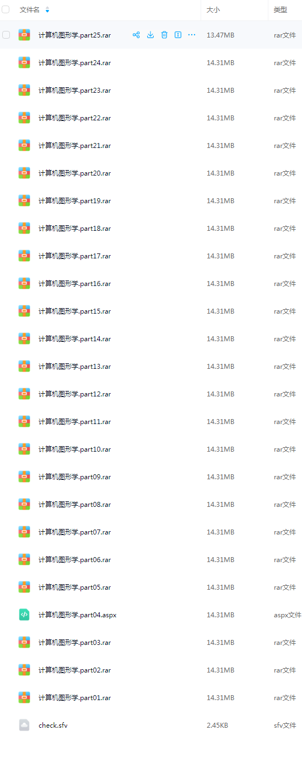Click the rar icon of part10.rar
This screenshot has height=757, width=302.
(24, 449)
